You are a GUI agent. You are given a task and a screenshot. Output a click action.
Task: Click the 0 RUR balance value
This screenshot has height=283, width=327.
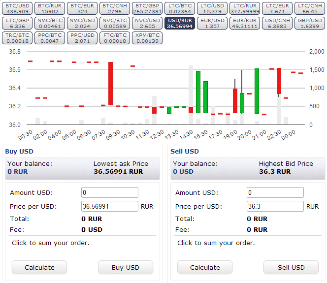pyautogui.click(x=18, y=171)
